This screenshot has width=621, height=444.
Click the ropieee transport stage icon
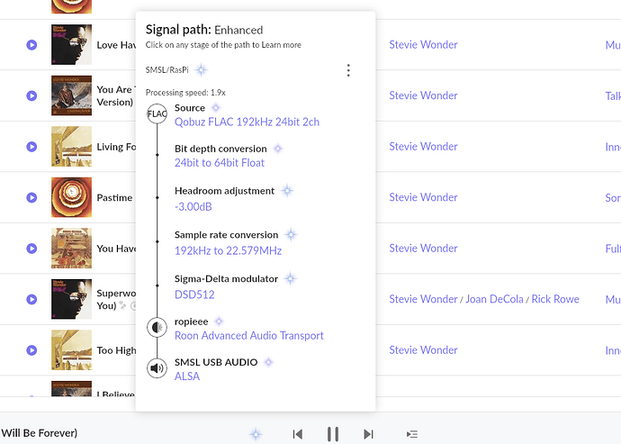(x=157, y=328)
